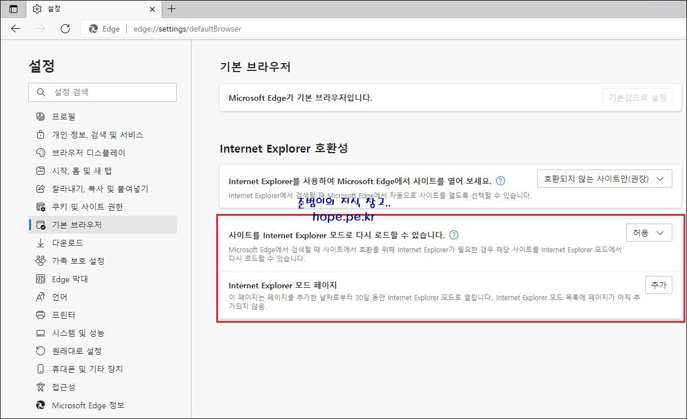Select 다운로드 in the sidebar
Image resolution: width=687 pixels, height=419 pixels.
(102, 243)
